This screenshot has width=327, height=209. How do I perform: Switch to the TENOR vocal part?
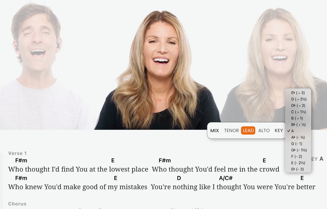click(x=231, y=130)
